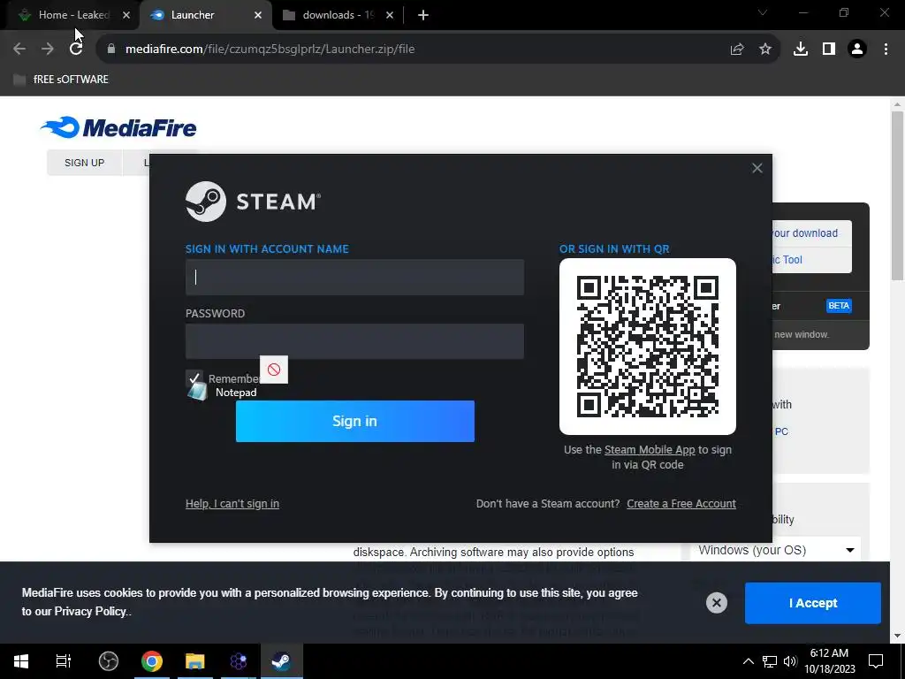Click the "PC" link on the right
Screen dimensions: 905x679
781,431
